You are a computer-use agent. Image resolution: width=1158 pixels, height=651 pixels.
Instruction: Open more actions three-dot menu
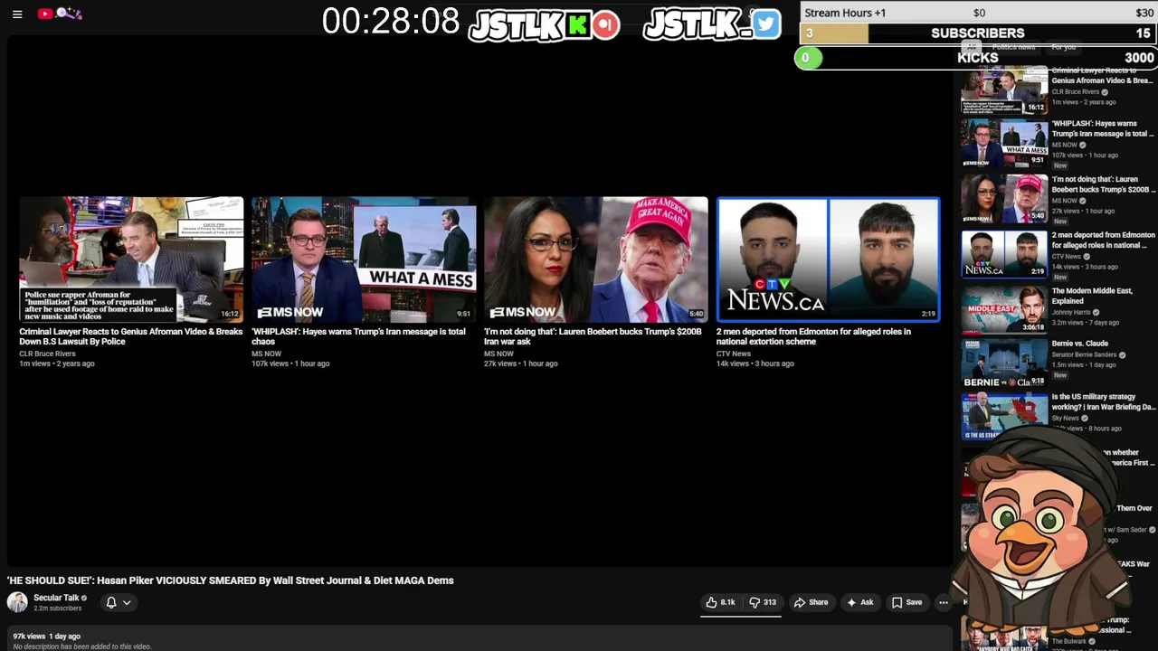[943, 602]
